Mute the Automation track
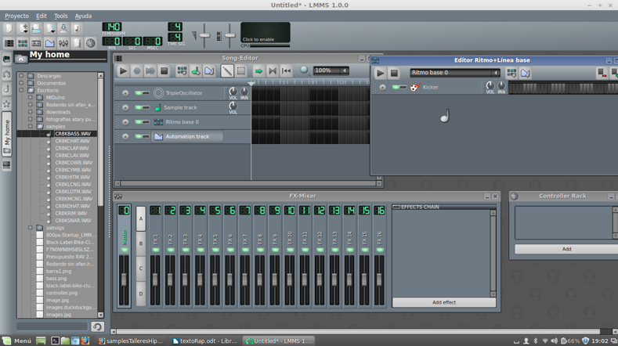 click(x=139, y=136)
